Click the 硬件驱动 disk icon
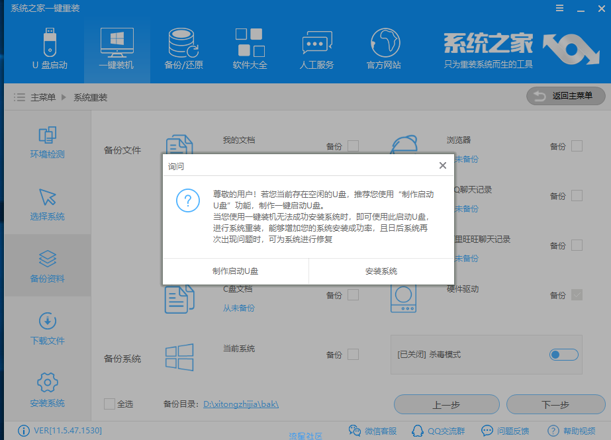The image size is (611, 440). [403, 298]
